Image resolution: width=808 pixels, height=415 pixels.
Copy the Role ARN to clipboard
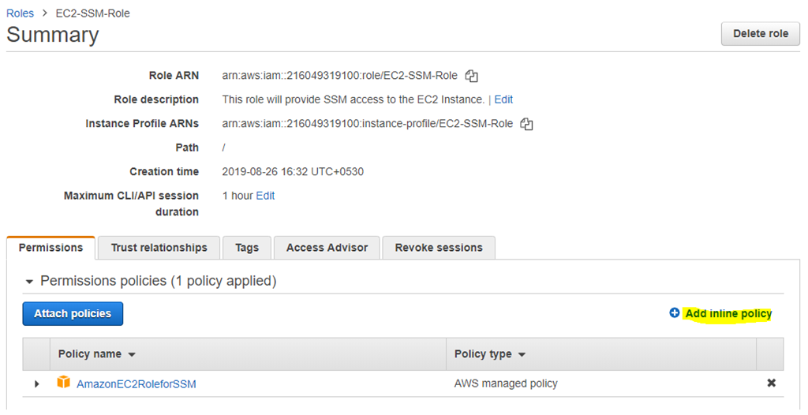(472, 76)
